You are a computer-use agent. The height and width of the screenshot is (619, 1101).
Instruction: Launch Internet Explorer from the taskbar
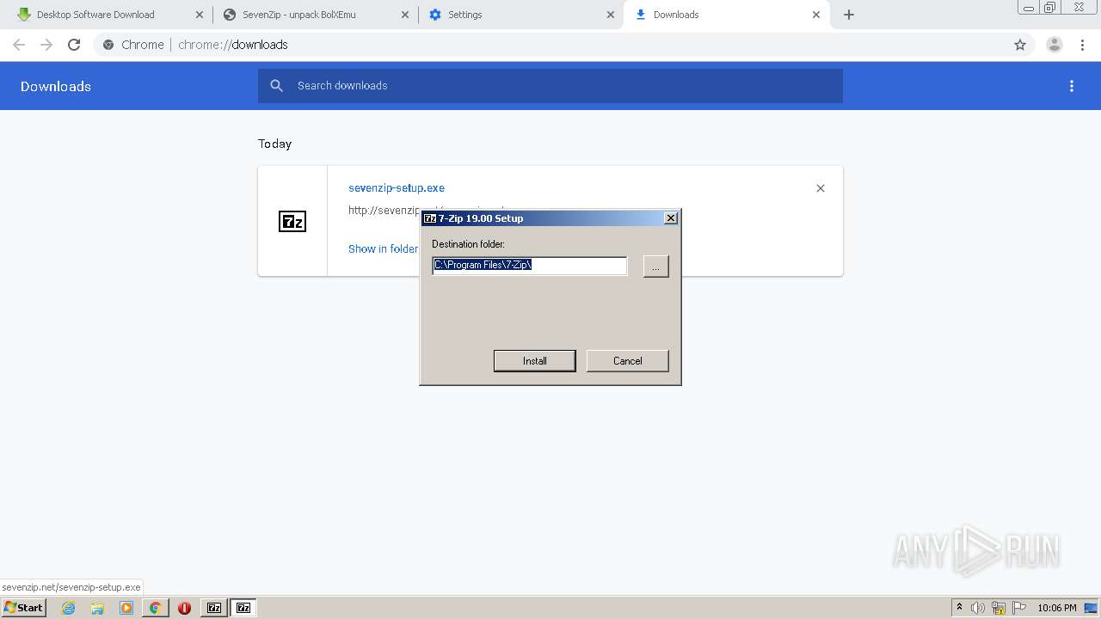tap(69, 608)
